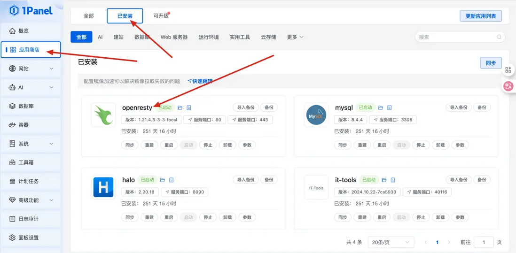
Task: Open 概览 overview in sidebar
Action: click(x=31, y=31)
